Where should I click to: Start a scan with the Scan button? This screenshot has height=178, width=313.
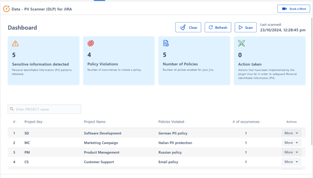click(245, 28)
